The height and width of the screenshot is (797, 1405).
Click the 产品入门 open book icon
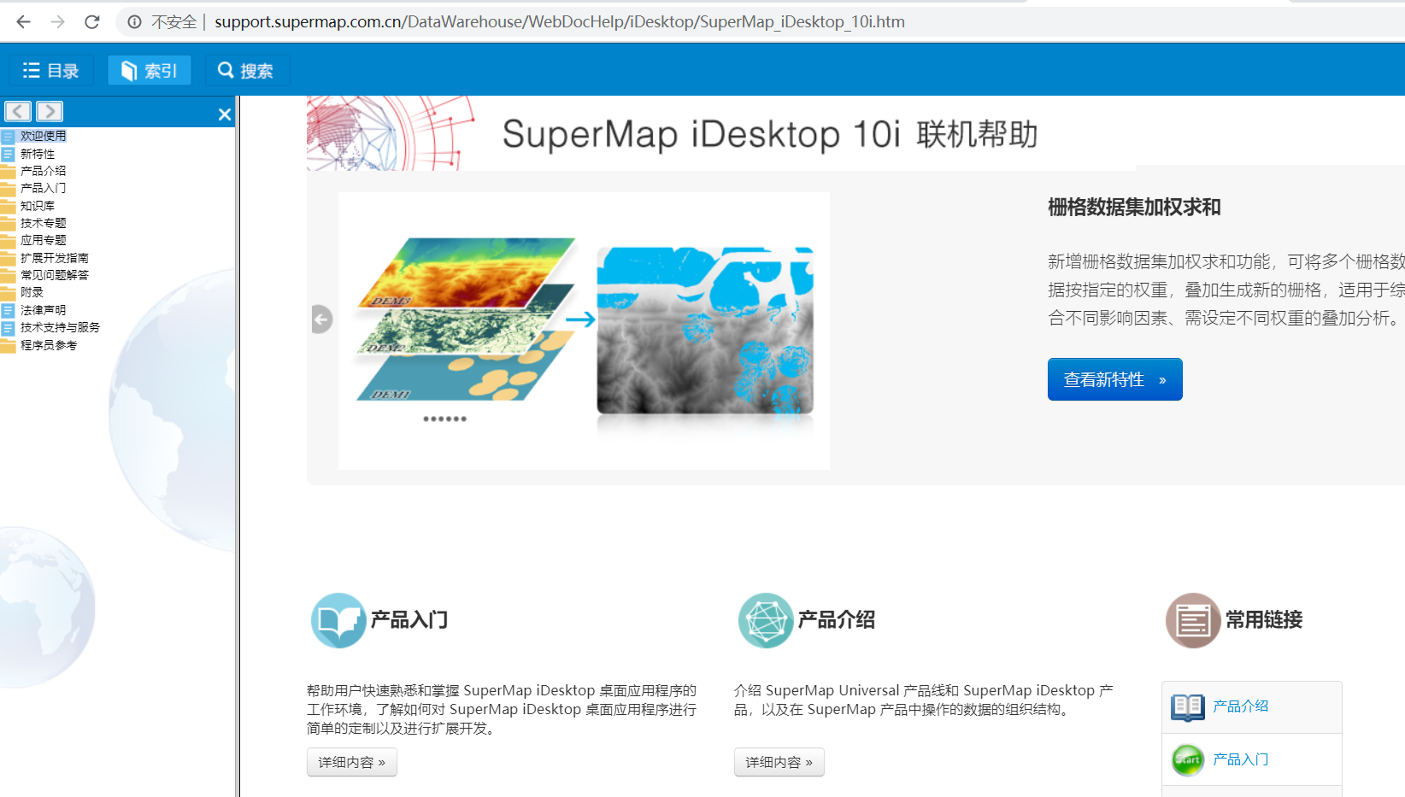[338, 620]
